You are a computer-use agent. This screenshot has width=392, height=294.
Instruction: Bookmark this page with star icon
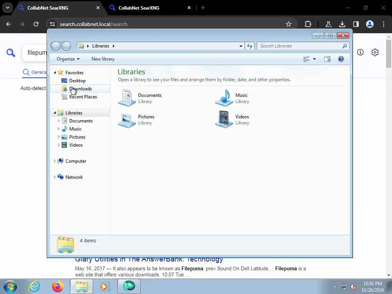click(x=289, y=24)
